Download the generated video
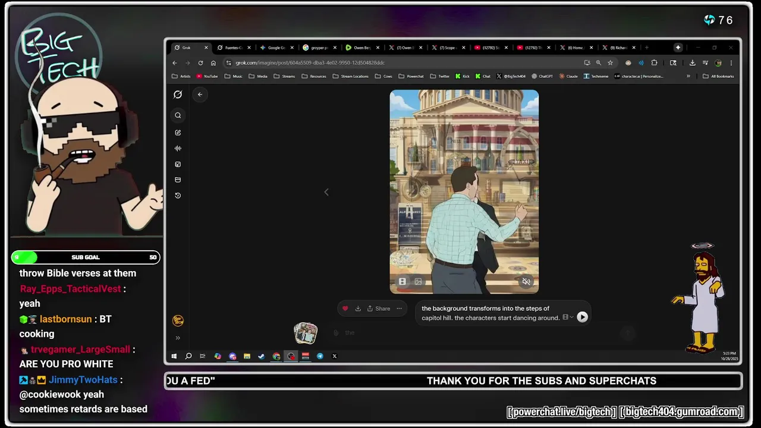 (x=358, y=309)
